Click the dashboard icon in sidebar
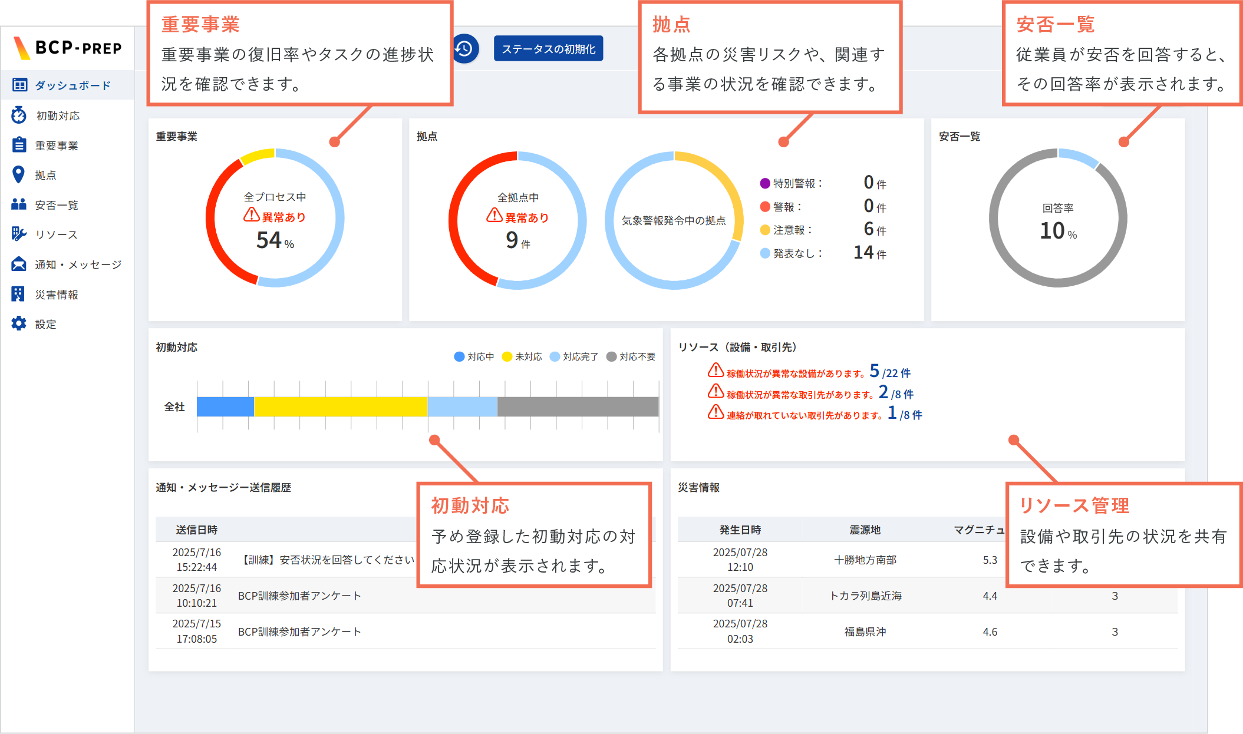The height and width of the screenshot is (734, 1243). (19, 85)
